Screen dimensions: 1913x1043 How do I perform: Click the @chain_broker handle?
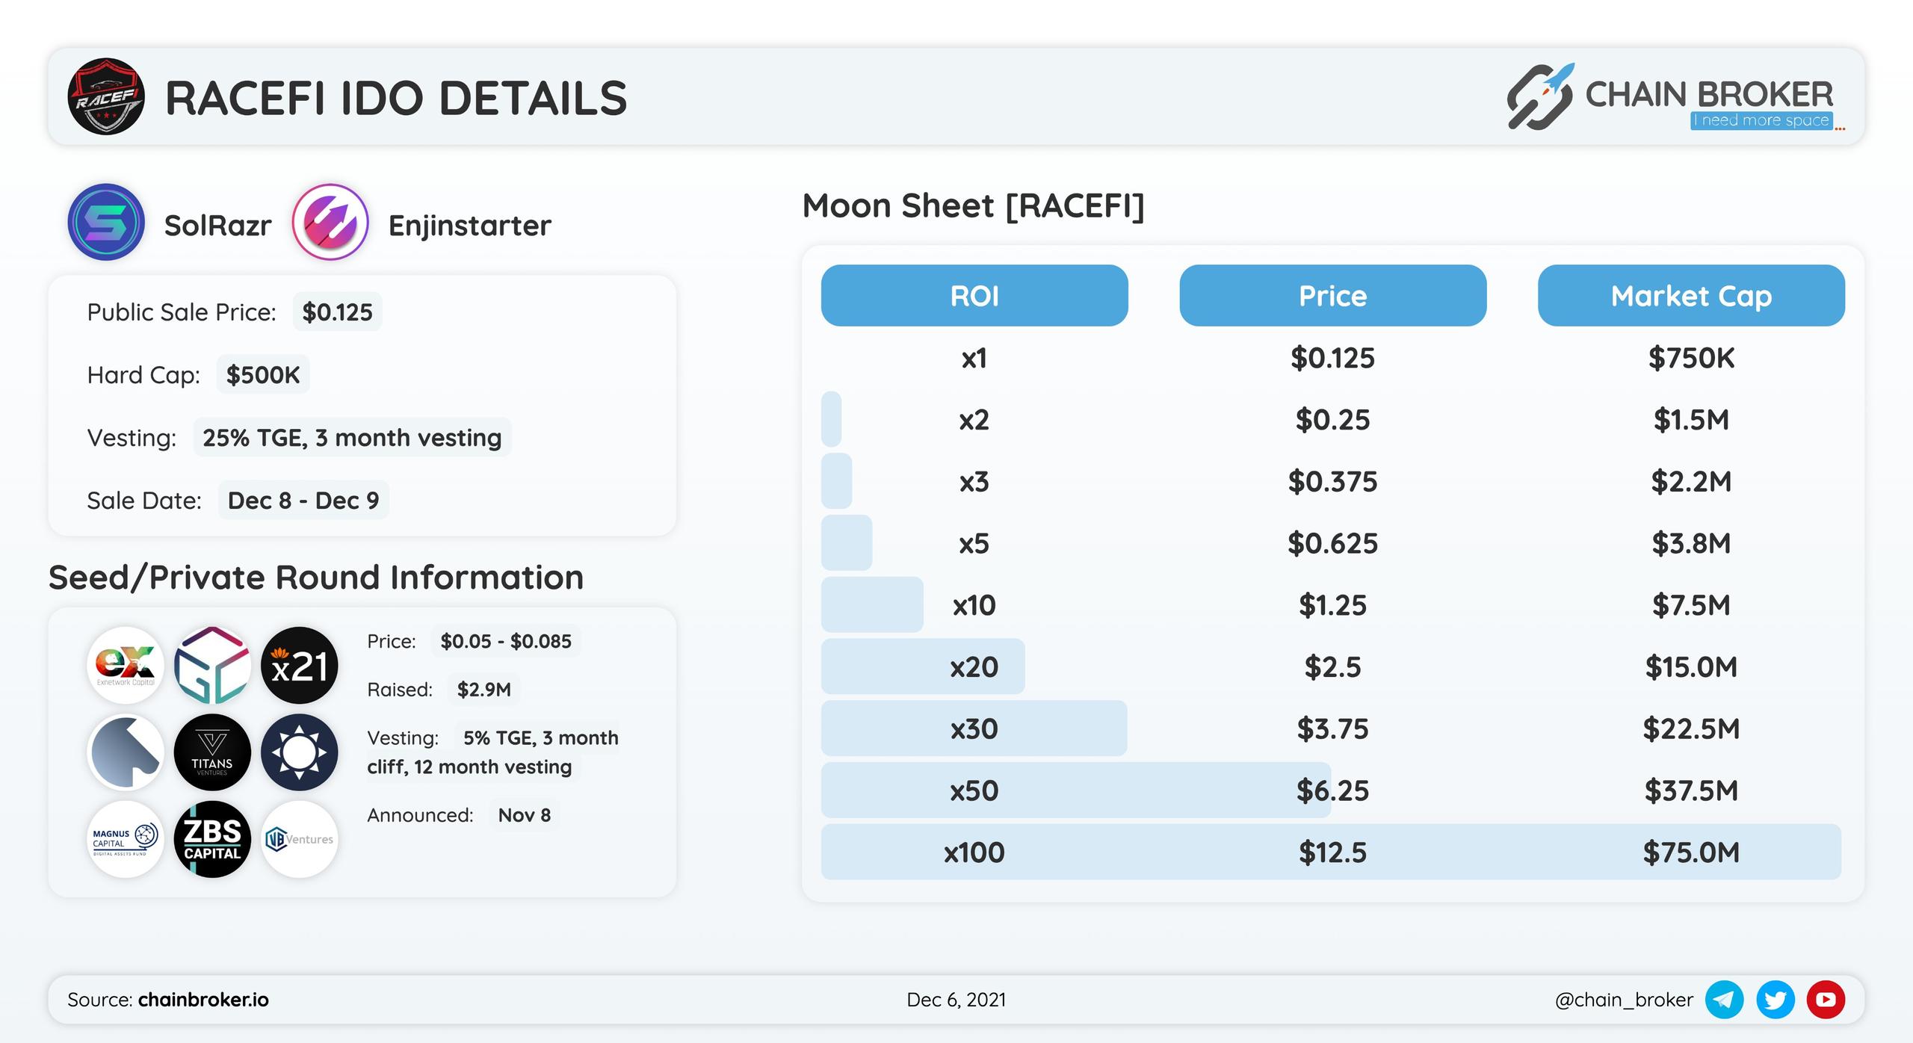tap(1624, 1000)
